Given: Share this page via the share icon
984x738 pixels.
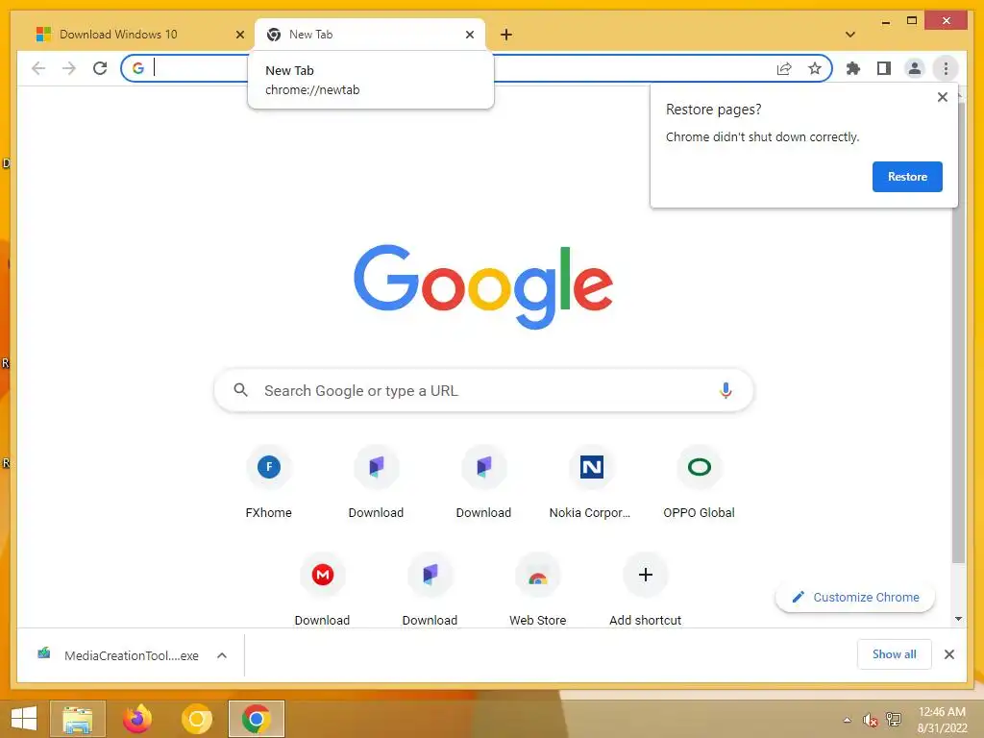Looking at the screenshot, I should [784, 68].
